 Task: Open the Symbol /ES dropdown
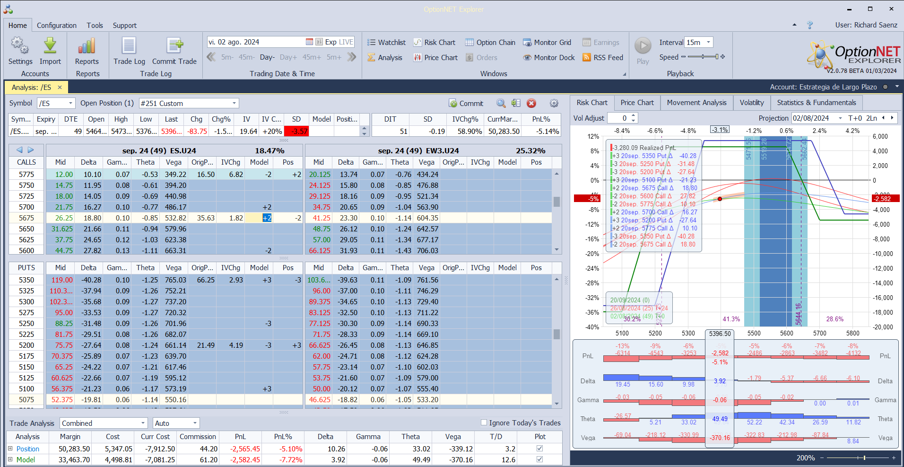(x=71, y=103)
